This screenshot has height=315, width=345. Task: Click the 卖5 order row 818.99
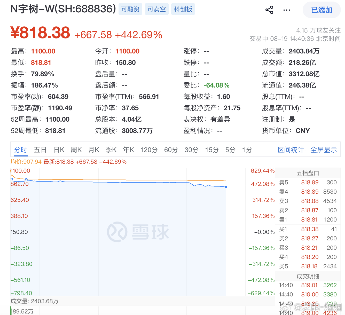click(308, 182)
